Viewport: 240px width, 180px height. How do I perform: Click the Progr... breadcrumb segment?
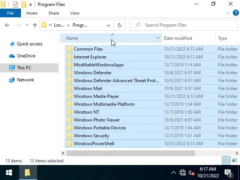[x=80, y=25]
